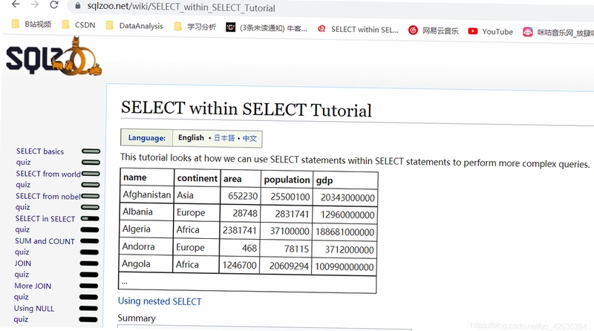Image resolution: width=594 pixels, height=331 pixels.
Task: Switch language to 中文
Action: pos(249,138)
